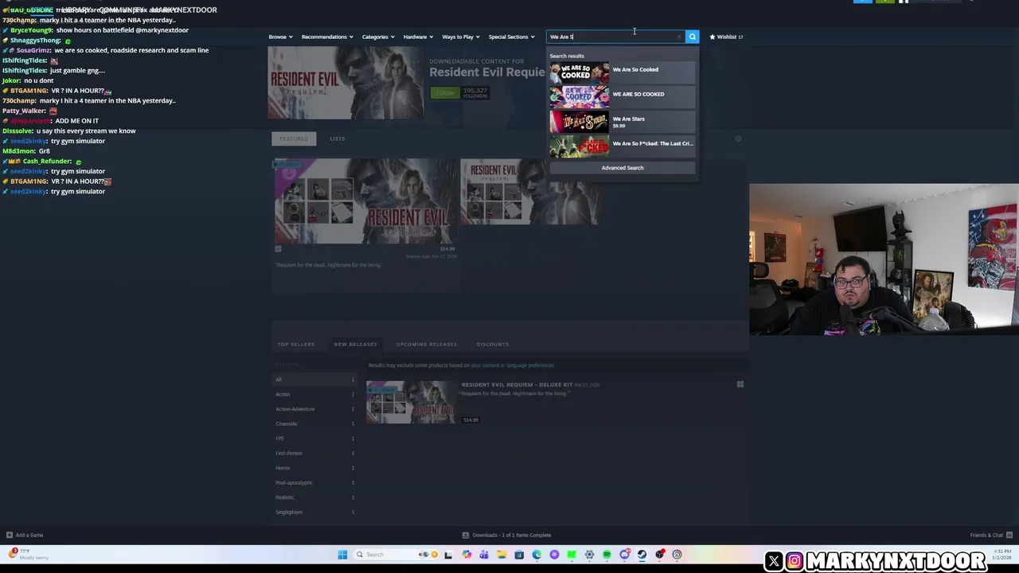Open Friends & Chat
Screen dimensions: 1019x573
[x=991, y=535]
